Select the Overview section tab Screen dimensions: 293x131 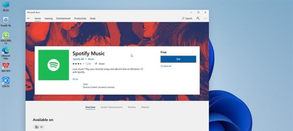(90, 107)
